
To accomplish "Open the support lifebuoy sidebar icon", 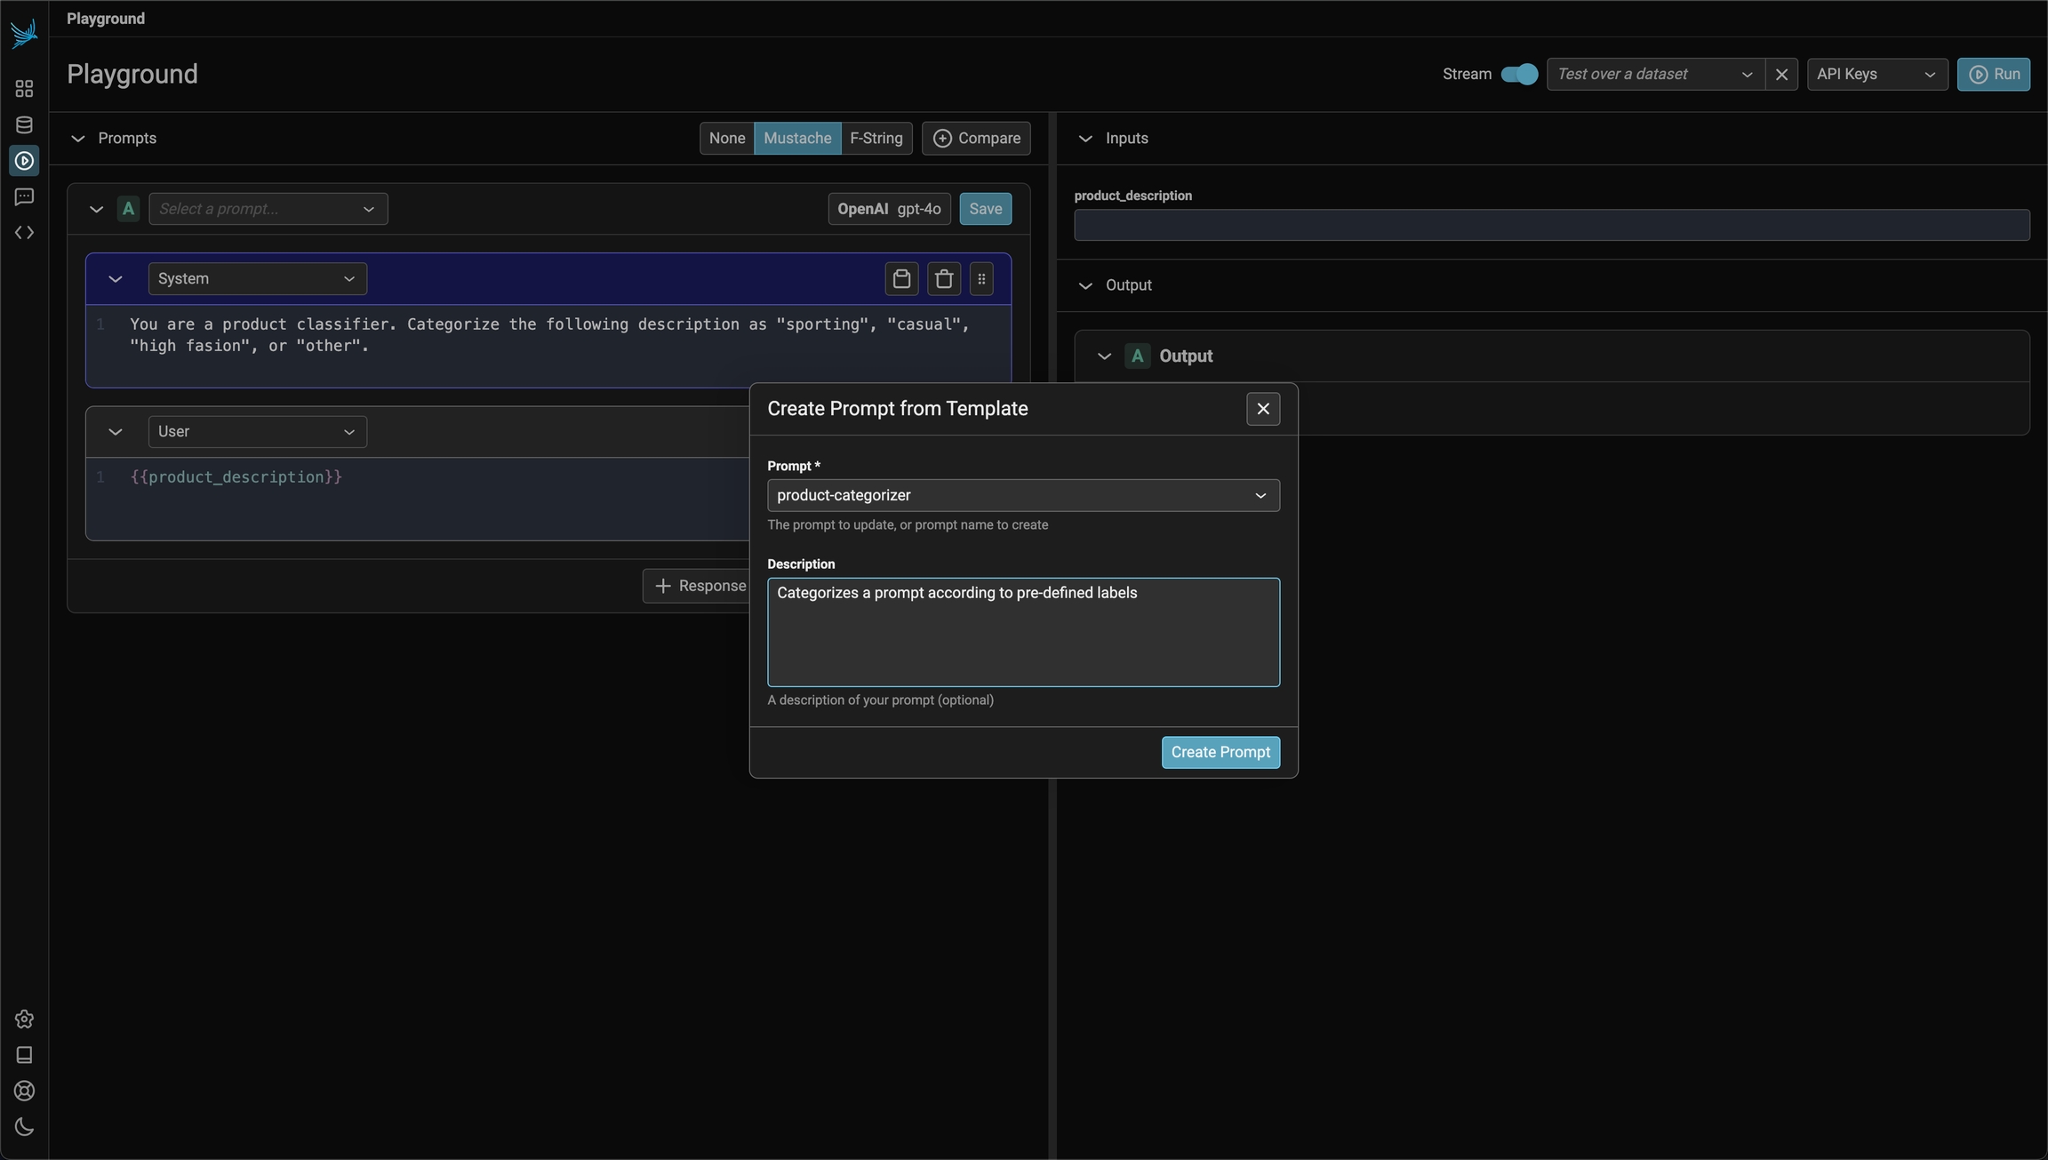I will point(24,1091).
